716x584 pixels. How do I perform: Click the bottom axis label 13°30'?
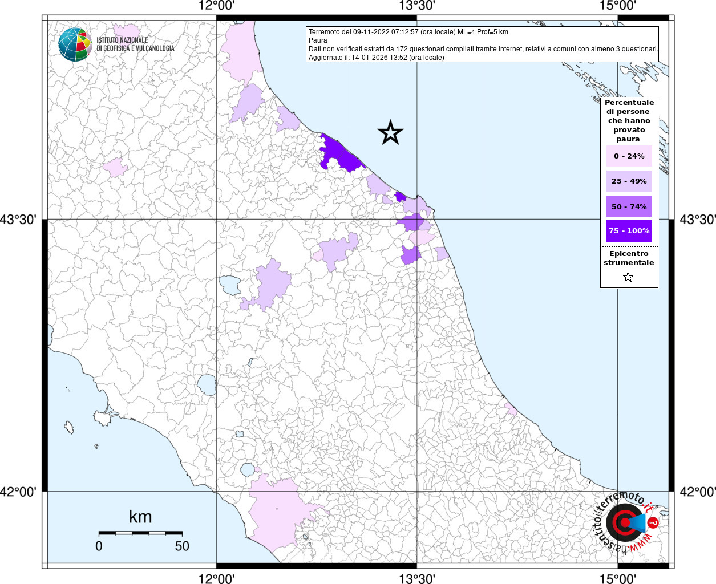[417, 578]
